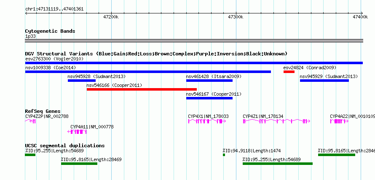
Task: Click the 'Cytogenetic Bands' track title
Action: coord(50,31)
